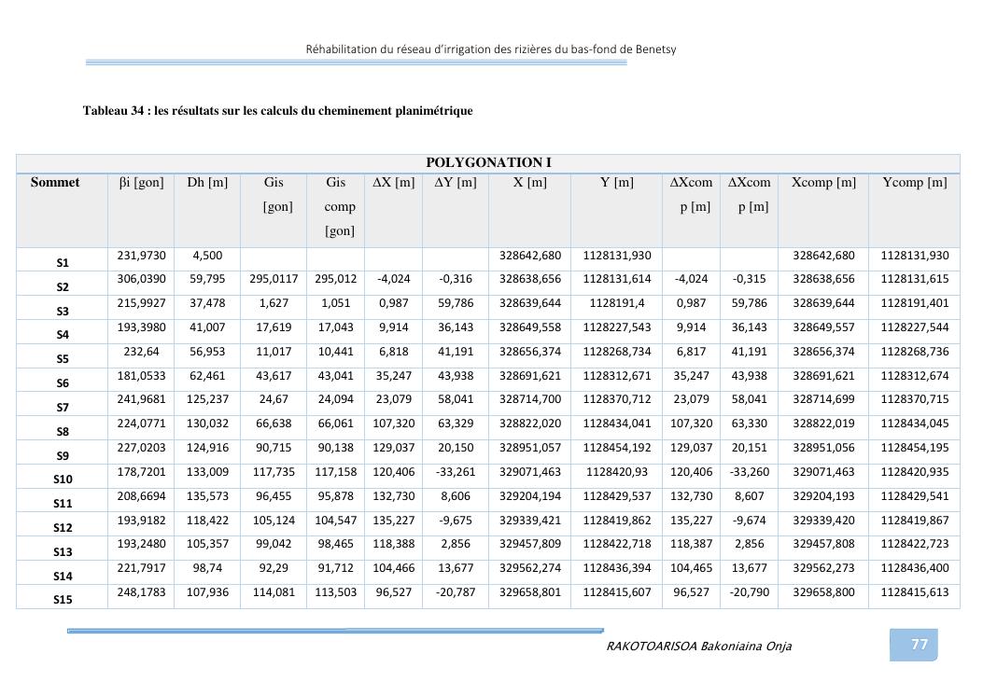The height and width of the screenshot is (695, 983).
Task: Click the Ycomp value 1128415,613
Action: [x=914, y=592]
